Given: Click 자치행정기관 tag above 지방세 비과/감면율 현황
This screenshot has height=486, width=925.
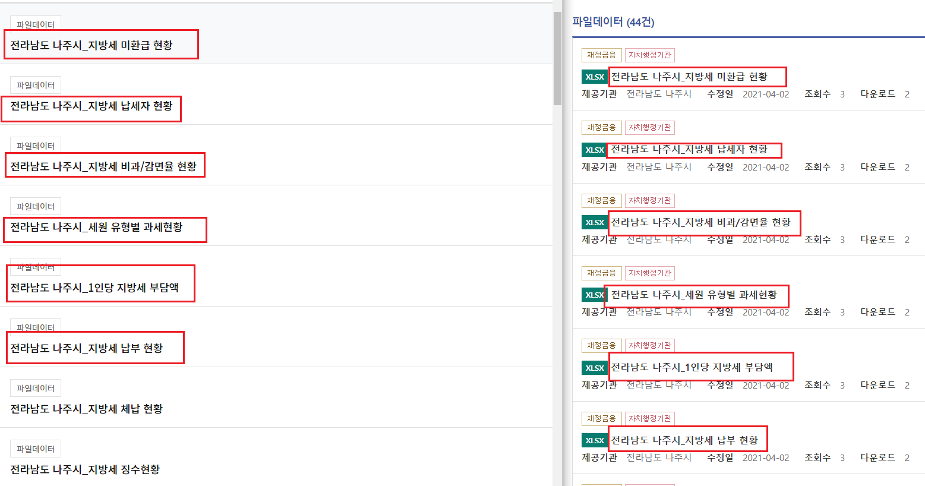Looking at the screenshot, I should pyautogui.click(x=650, y=200).
